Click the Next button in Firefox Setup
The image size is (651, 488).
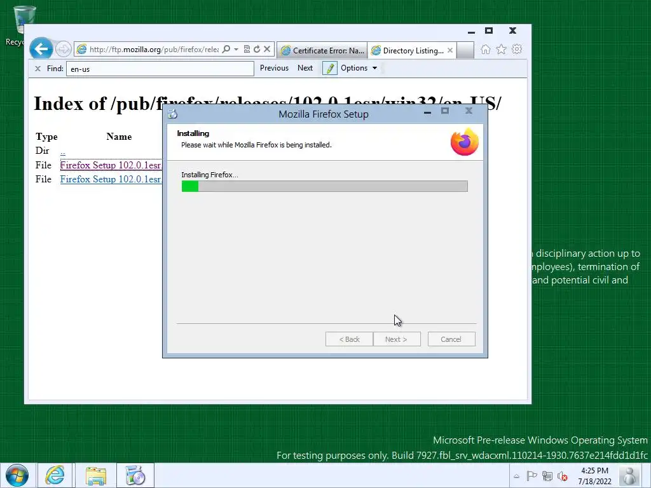point(397,339)
